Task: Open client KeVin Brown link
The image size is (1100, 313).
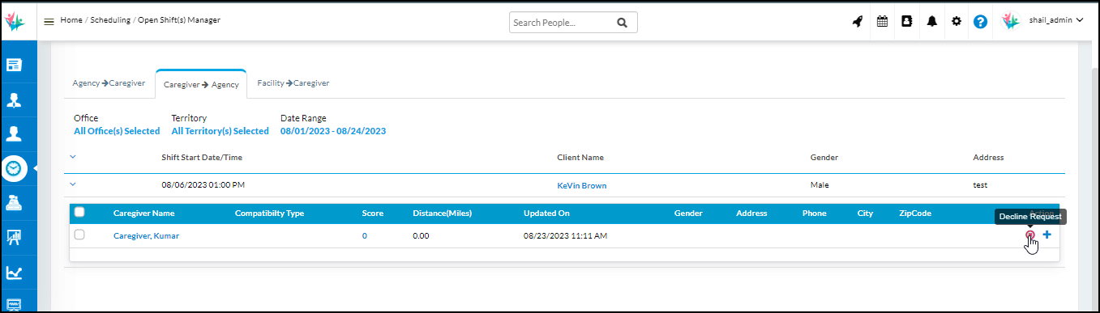Action: point(581,185)
